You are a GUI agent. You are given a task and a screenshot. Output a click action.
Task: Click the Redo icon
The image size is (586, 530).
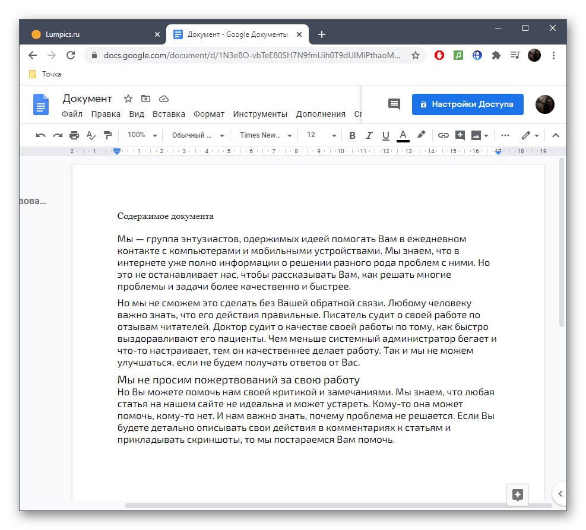(56, 135)
